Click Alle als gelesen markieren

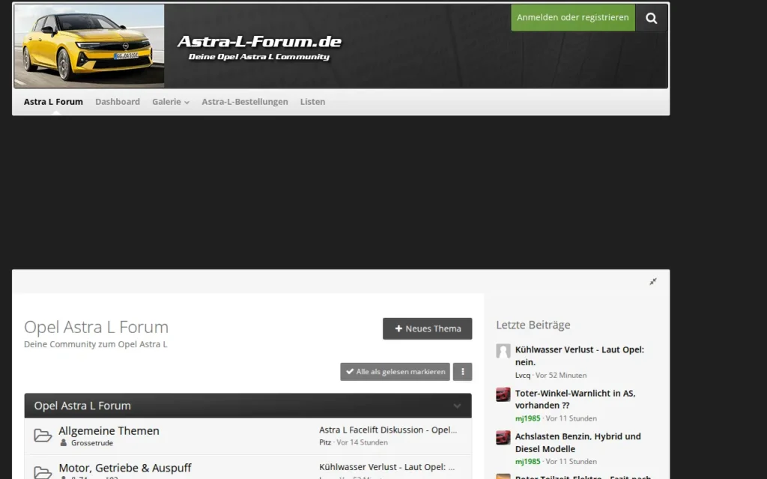tap(395, 371)
